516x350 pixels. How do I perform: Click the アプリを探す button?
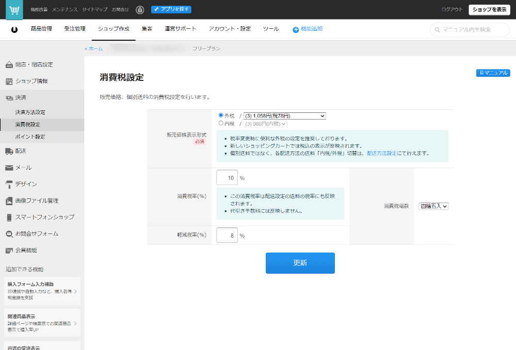tap(171, 9)
